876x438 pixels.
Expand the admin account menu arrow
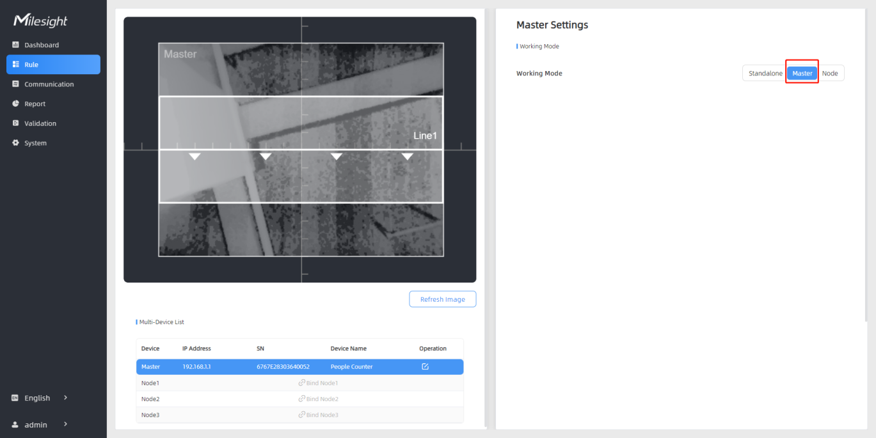click(65, 425)
